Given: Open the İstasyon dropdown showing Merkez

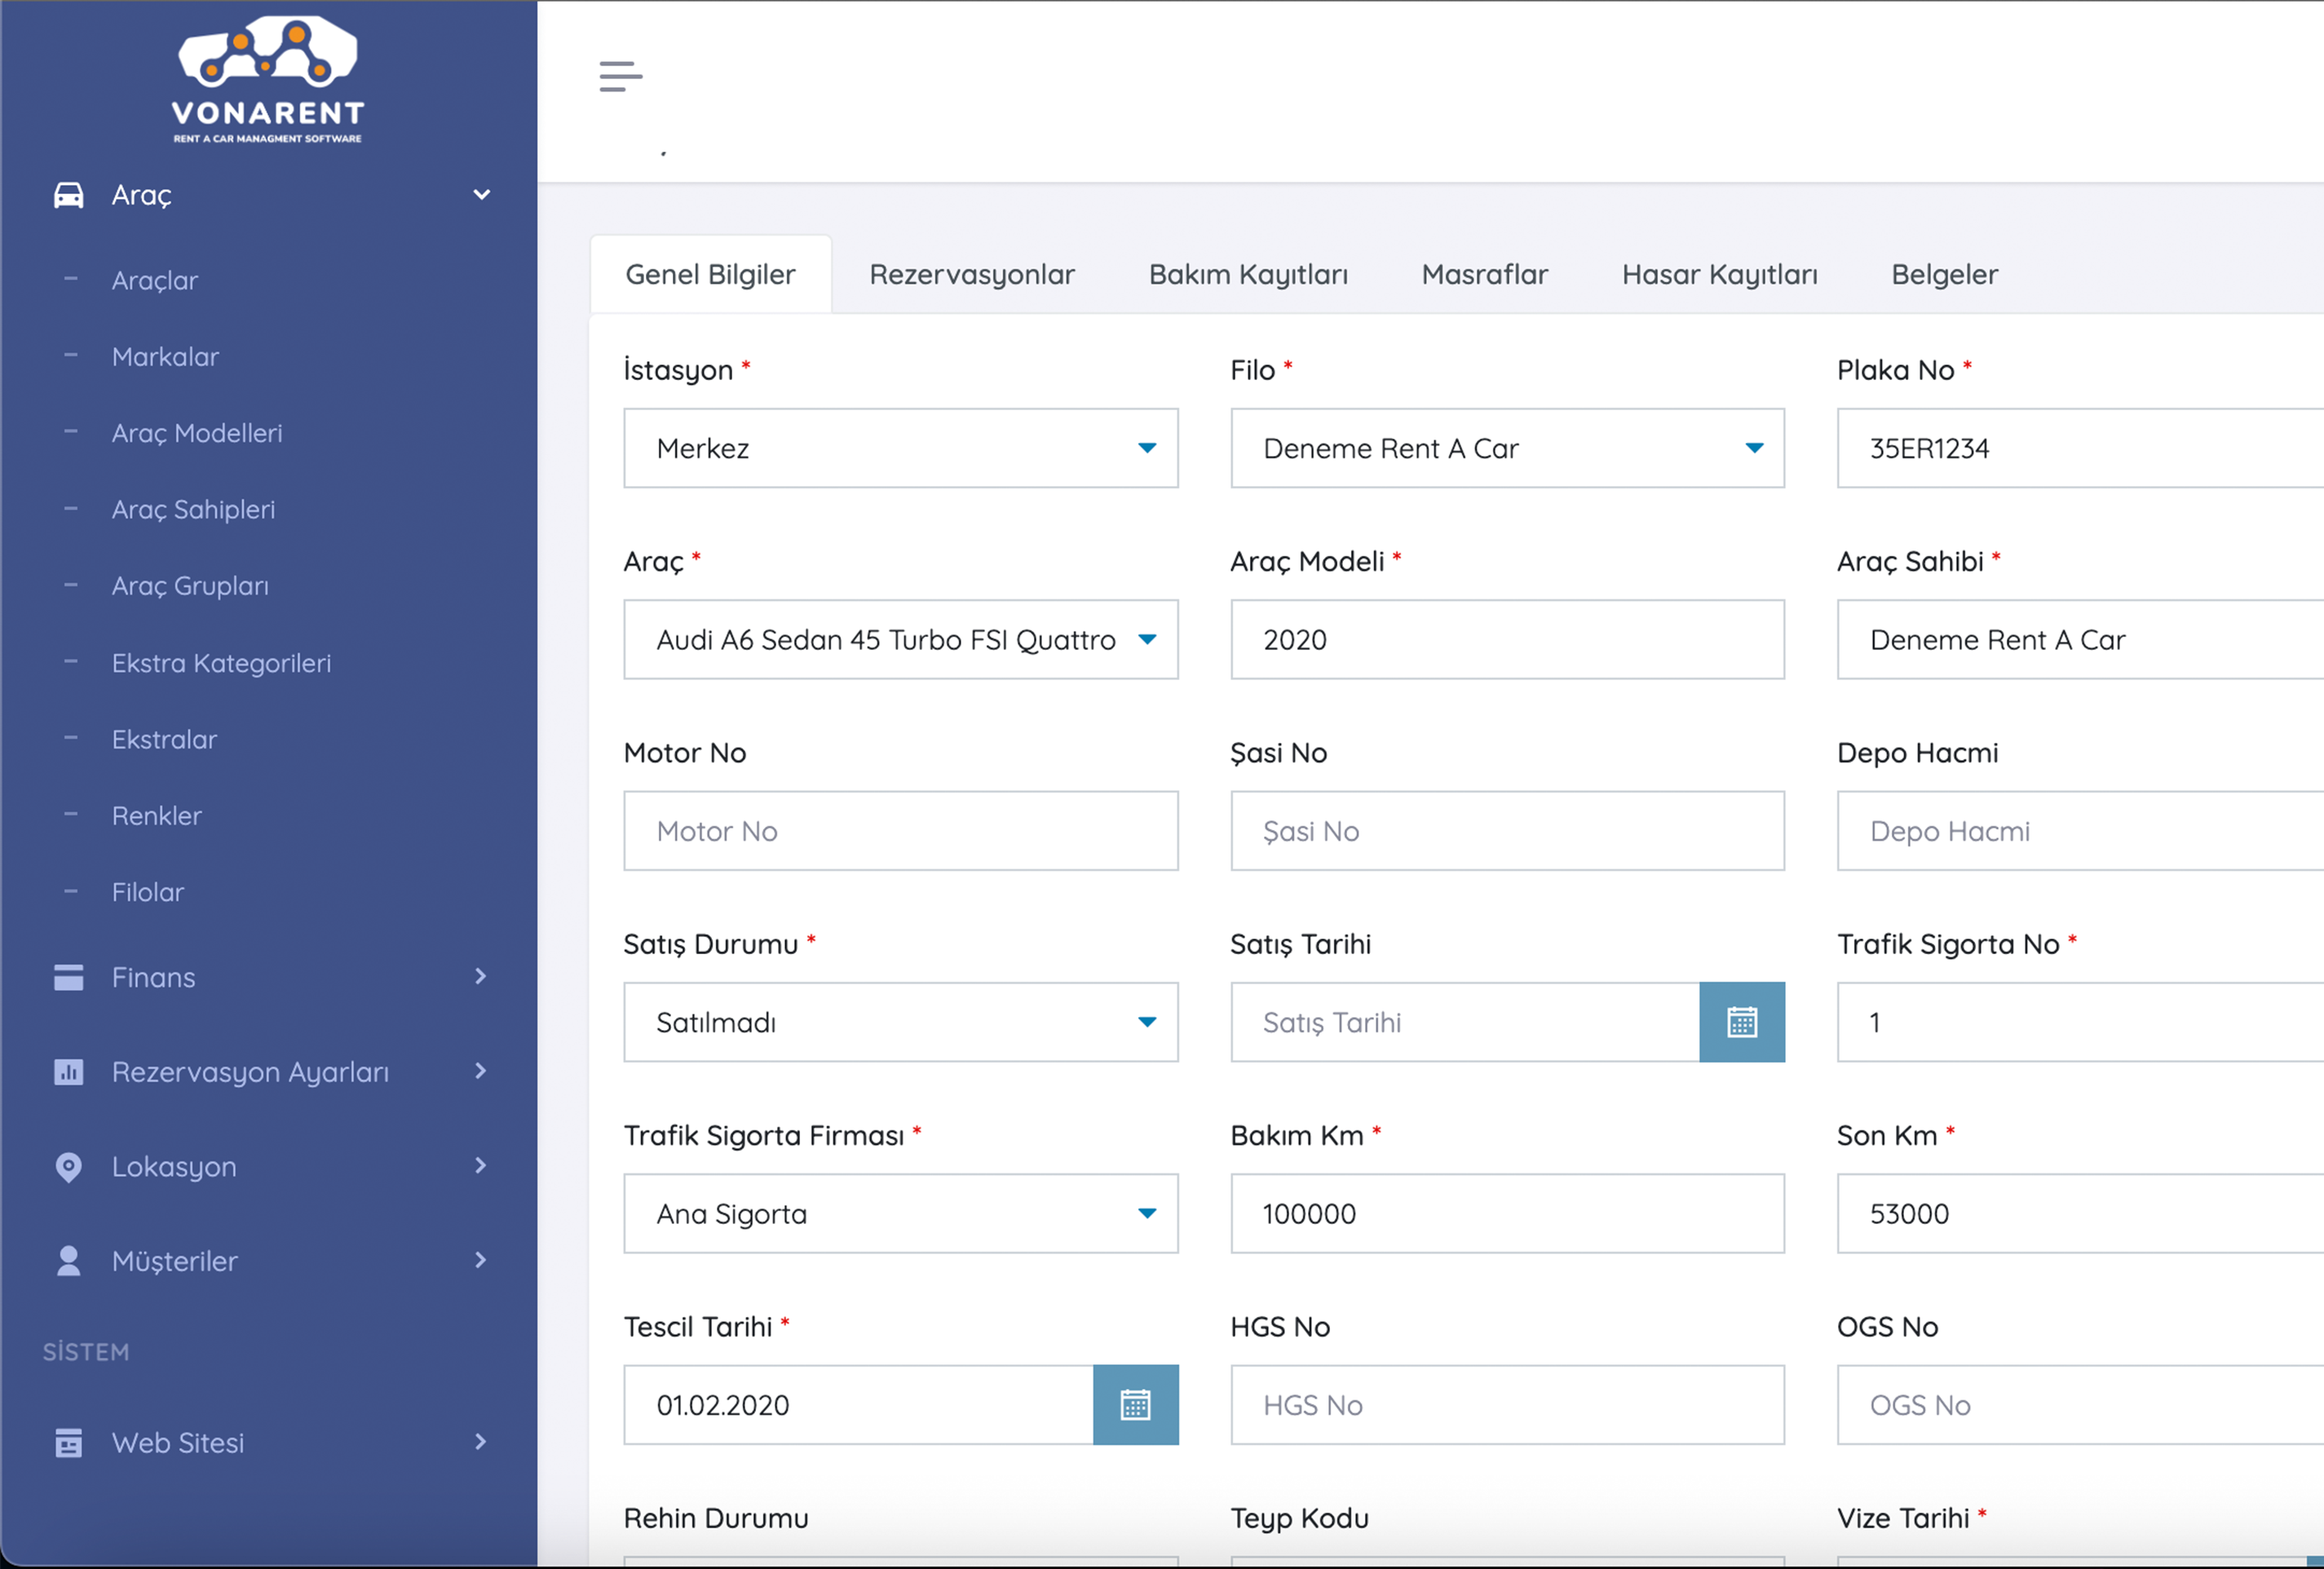Looking at the screenshot, I should [900, 448].
